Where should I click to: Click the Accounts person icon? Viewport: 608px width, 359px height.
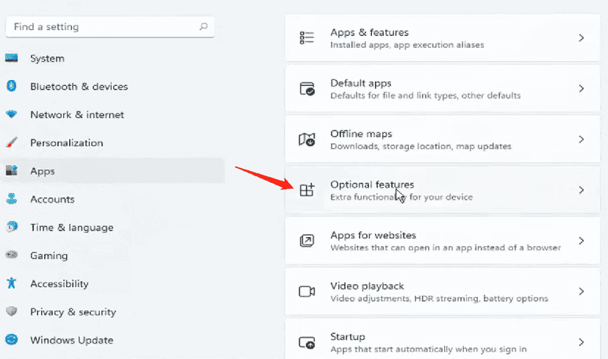point(12,199)
